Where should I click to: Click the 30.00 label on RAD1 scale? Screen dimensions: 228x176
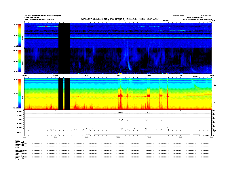click(16, 61)
